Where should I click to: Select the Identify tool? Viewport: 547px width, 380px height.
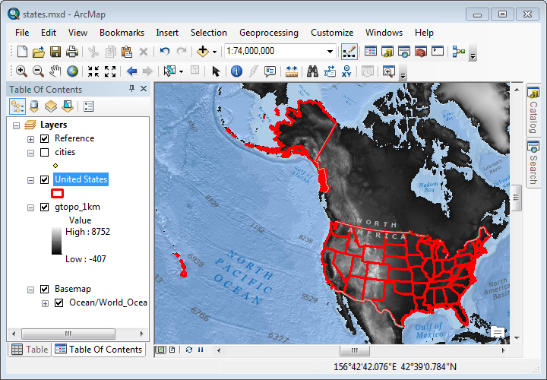click(x=236, y=71)
